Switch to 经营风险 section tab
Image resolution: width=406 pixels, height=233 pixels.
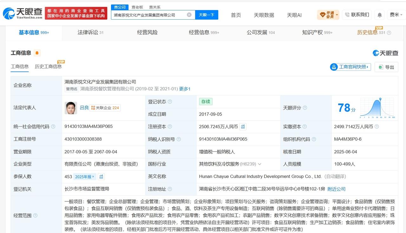point(147,32)
